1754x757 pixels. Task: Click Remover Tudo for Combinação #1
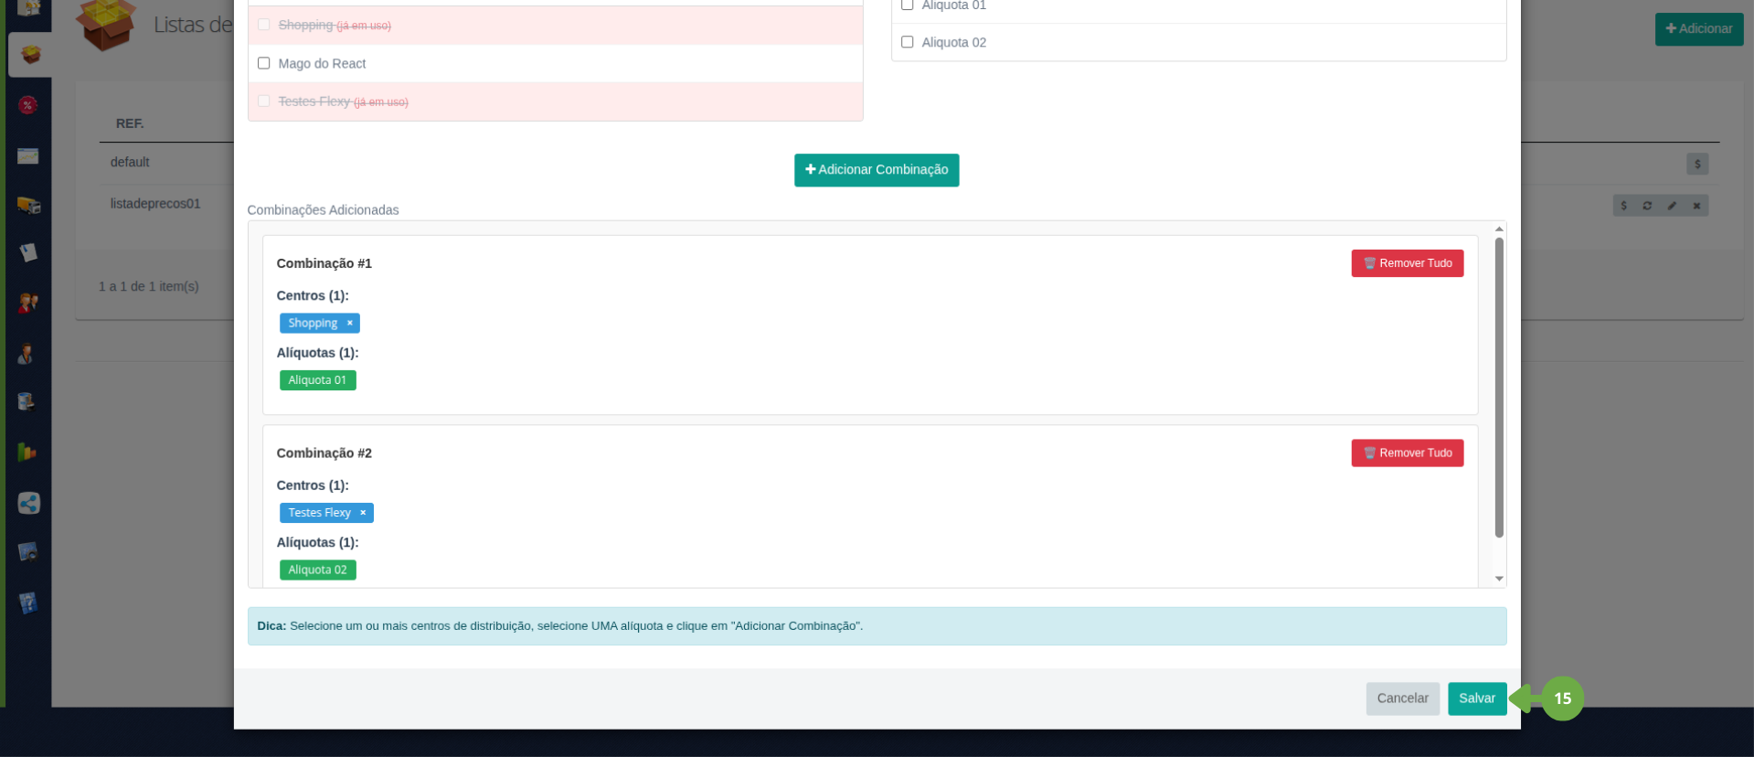[1407, 263]
